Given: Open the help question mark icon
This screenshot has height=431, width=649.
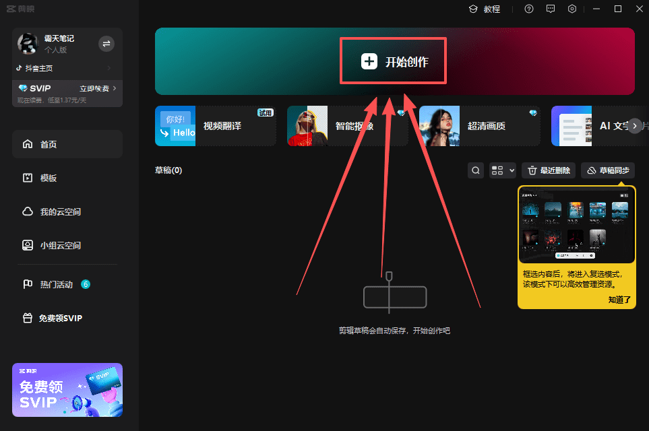Looking at the screenshot, I should pos(529,9).
